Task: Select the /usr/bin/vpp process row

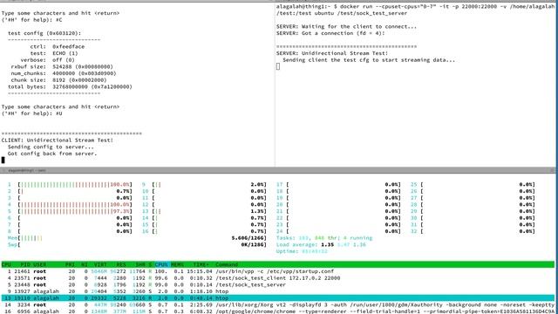Action: [278, 271]
